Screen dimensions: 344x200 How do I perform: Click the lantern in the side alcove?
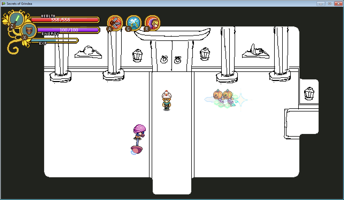(x=309, y=94)
